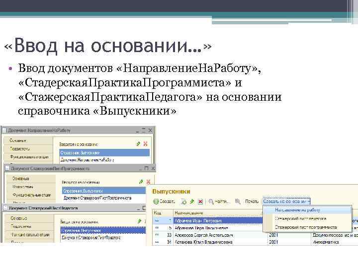This screenshot has width=358, height=268.
Task: Select the row Астахова Юлия Владимировна
Action: click(x=255, y=242)
